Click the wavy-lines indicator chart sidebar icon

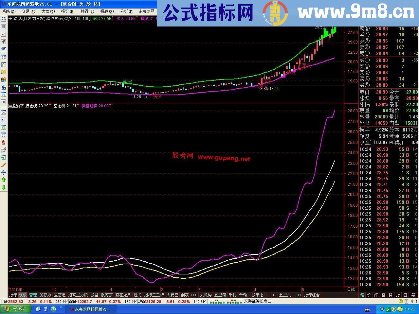pos(4,113)
